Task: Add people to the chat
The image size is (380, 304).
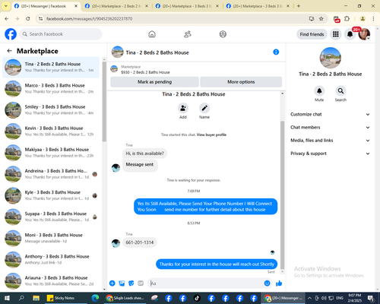Action: click(183, 109)
